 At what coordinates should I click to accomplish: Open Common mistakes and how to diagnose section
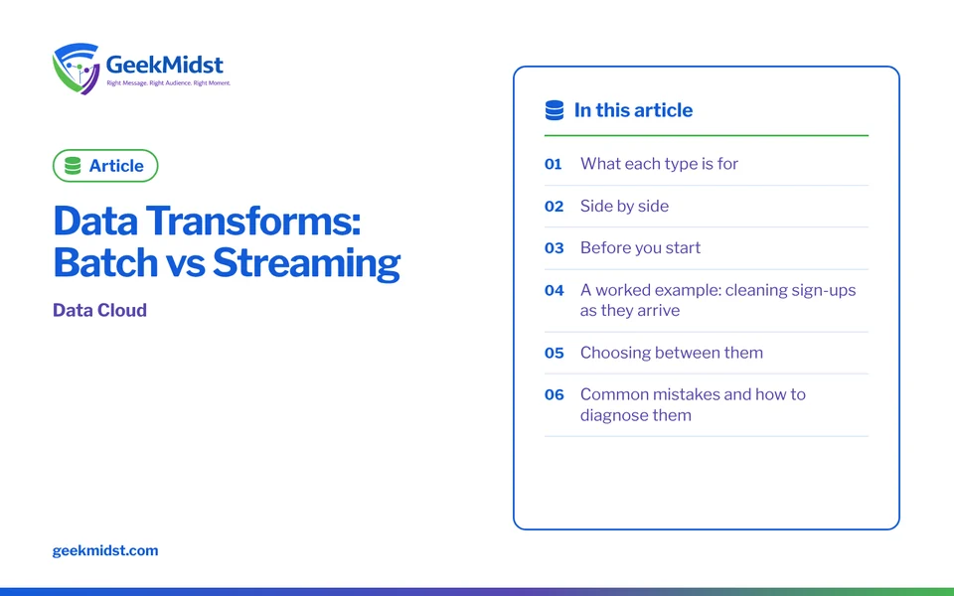coord(707,405)
